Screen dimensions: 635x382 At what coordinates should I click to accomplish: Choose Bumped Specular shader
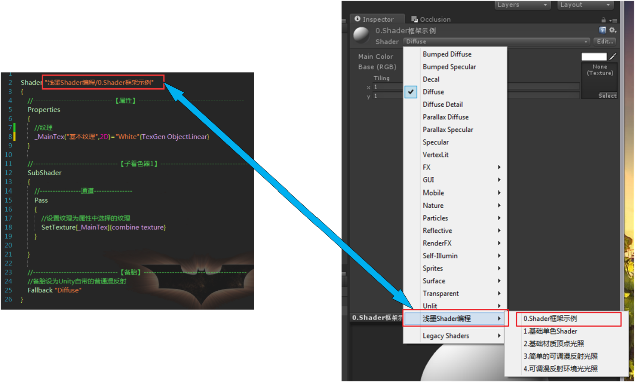(455, 67)
